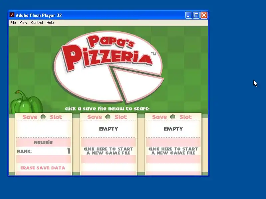This screenshot has height=199, width=266.
Task: Maximize the Flash Player window
Action: click(196, 15)
